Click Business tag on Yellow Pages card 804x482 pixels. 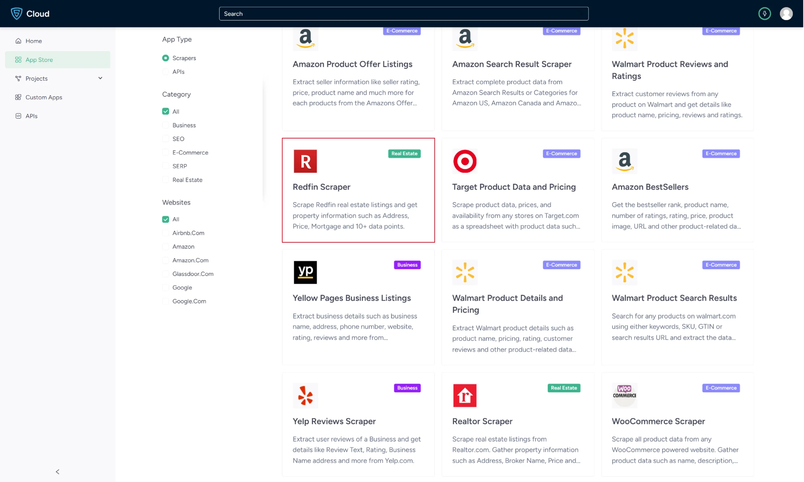407,265
